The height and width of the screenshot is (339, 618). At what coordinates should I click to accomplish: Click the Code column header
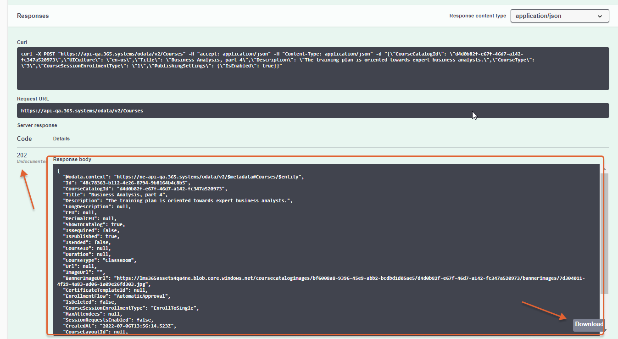pos(24,139)
